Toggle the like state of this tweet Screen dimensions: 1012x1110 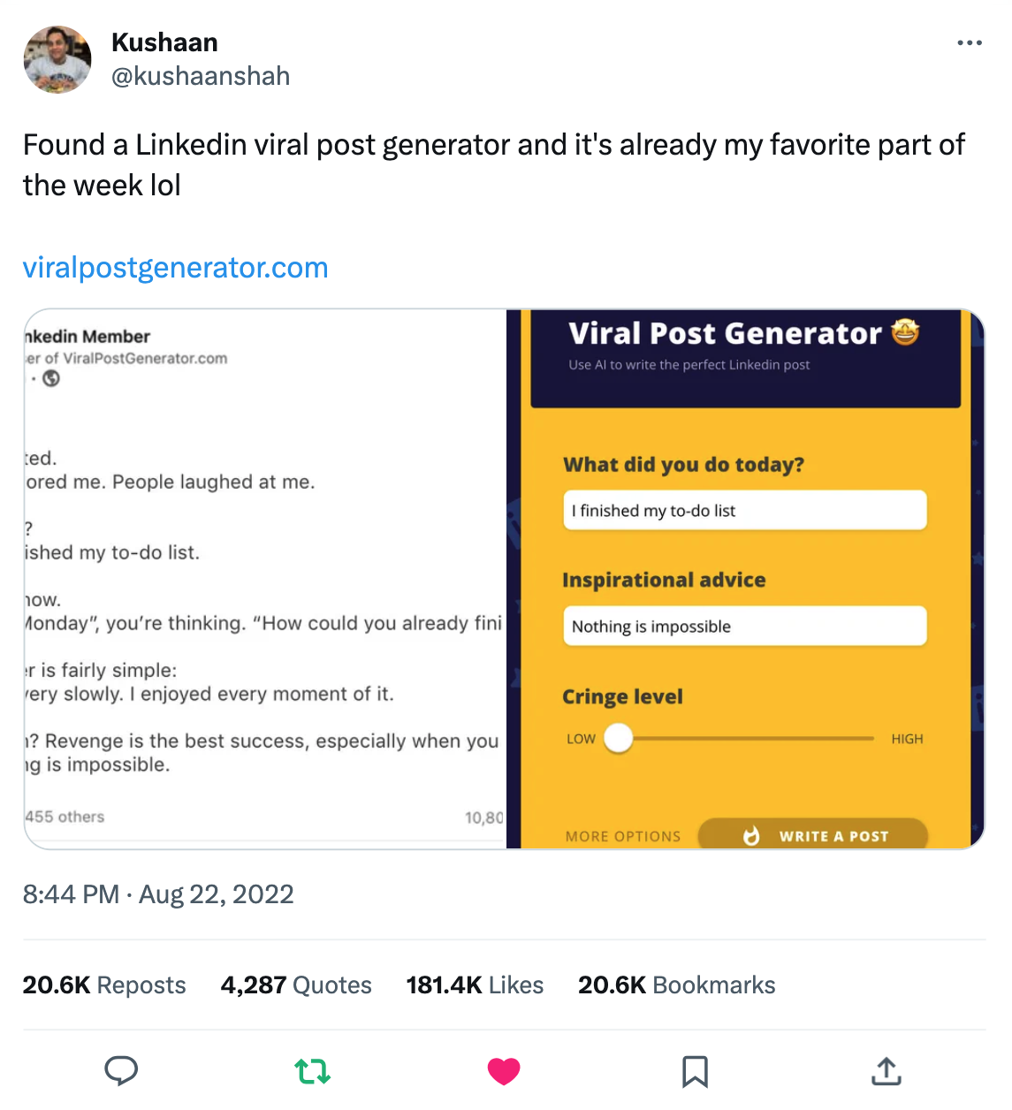tap(504, 1071)
